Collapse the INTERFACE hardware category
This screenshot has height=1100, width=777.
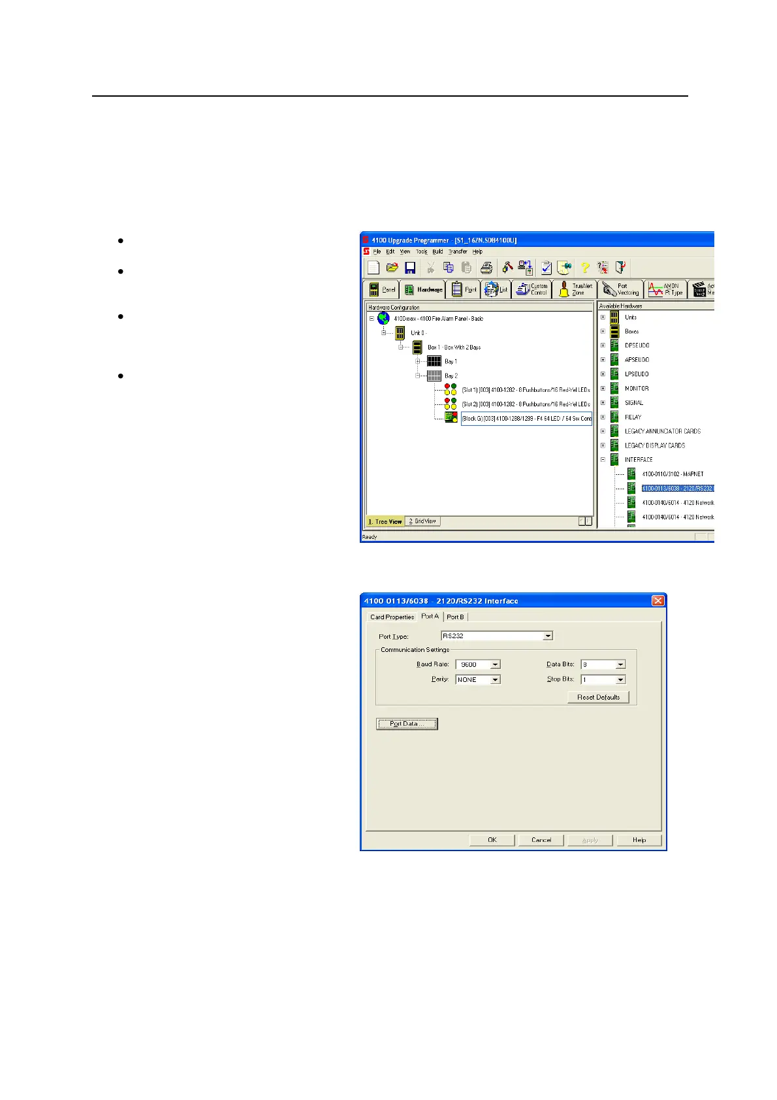point(603,460)
